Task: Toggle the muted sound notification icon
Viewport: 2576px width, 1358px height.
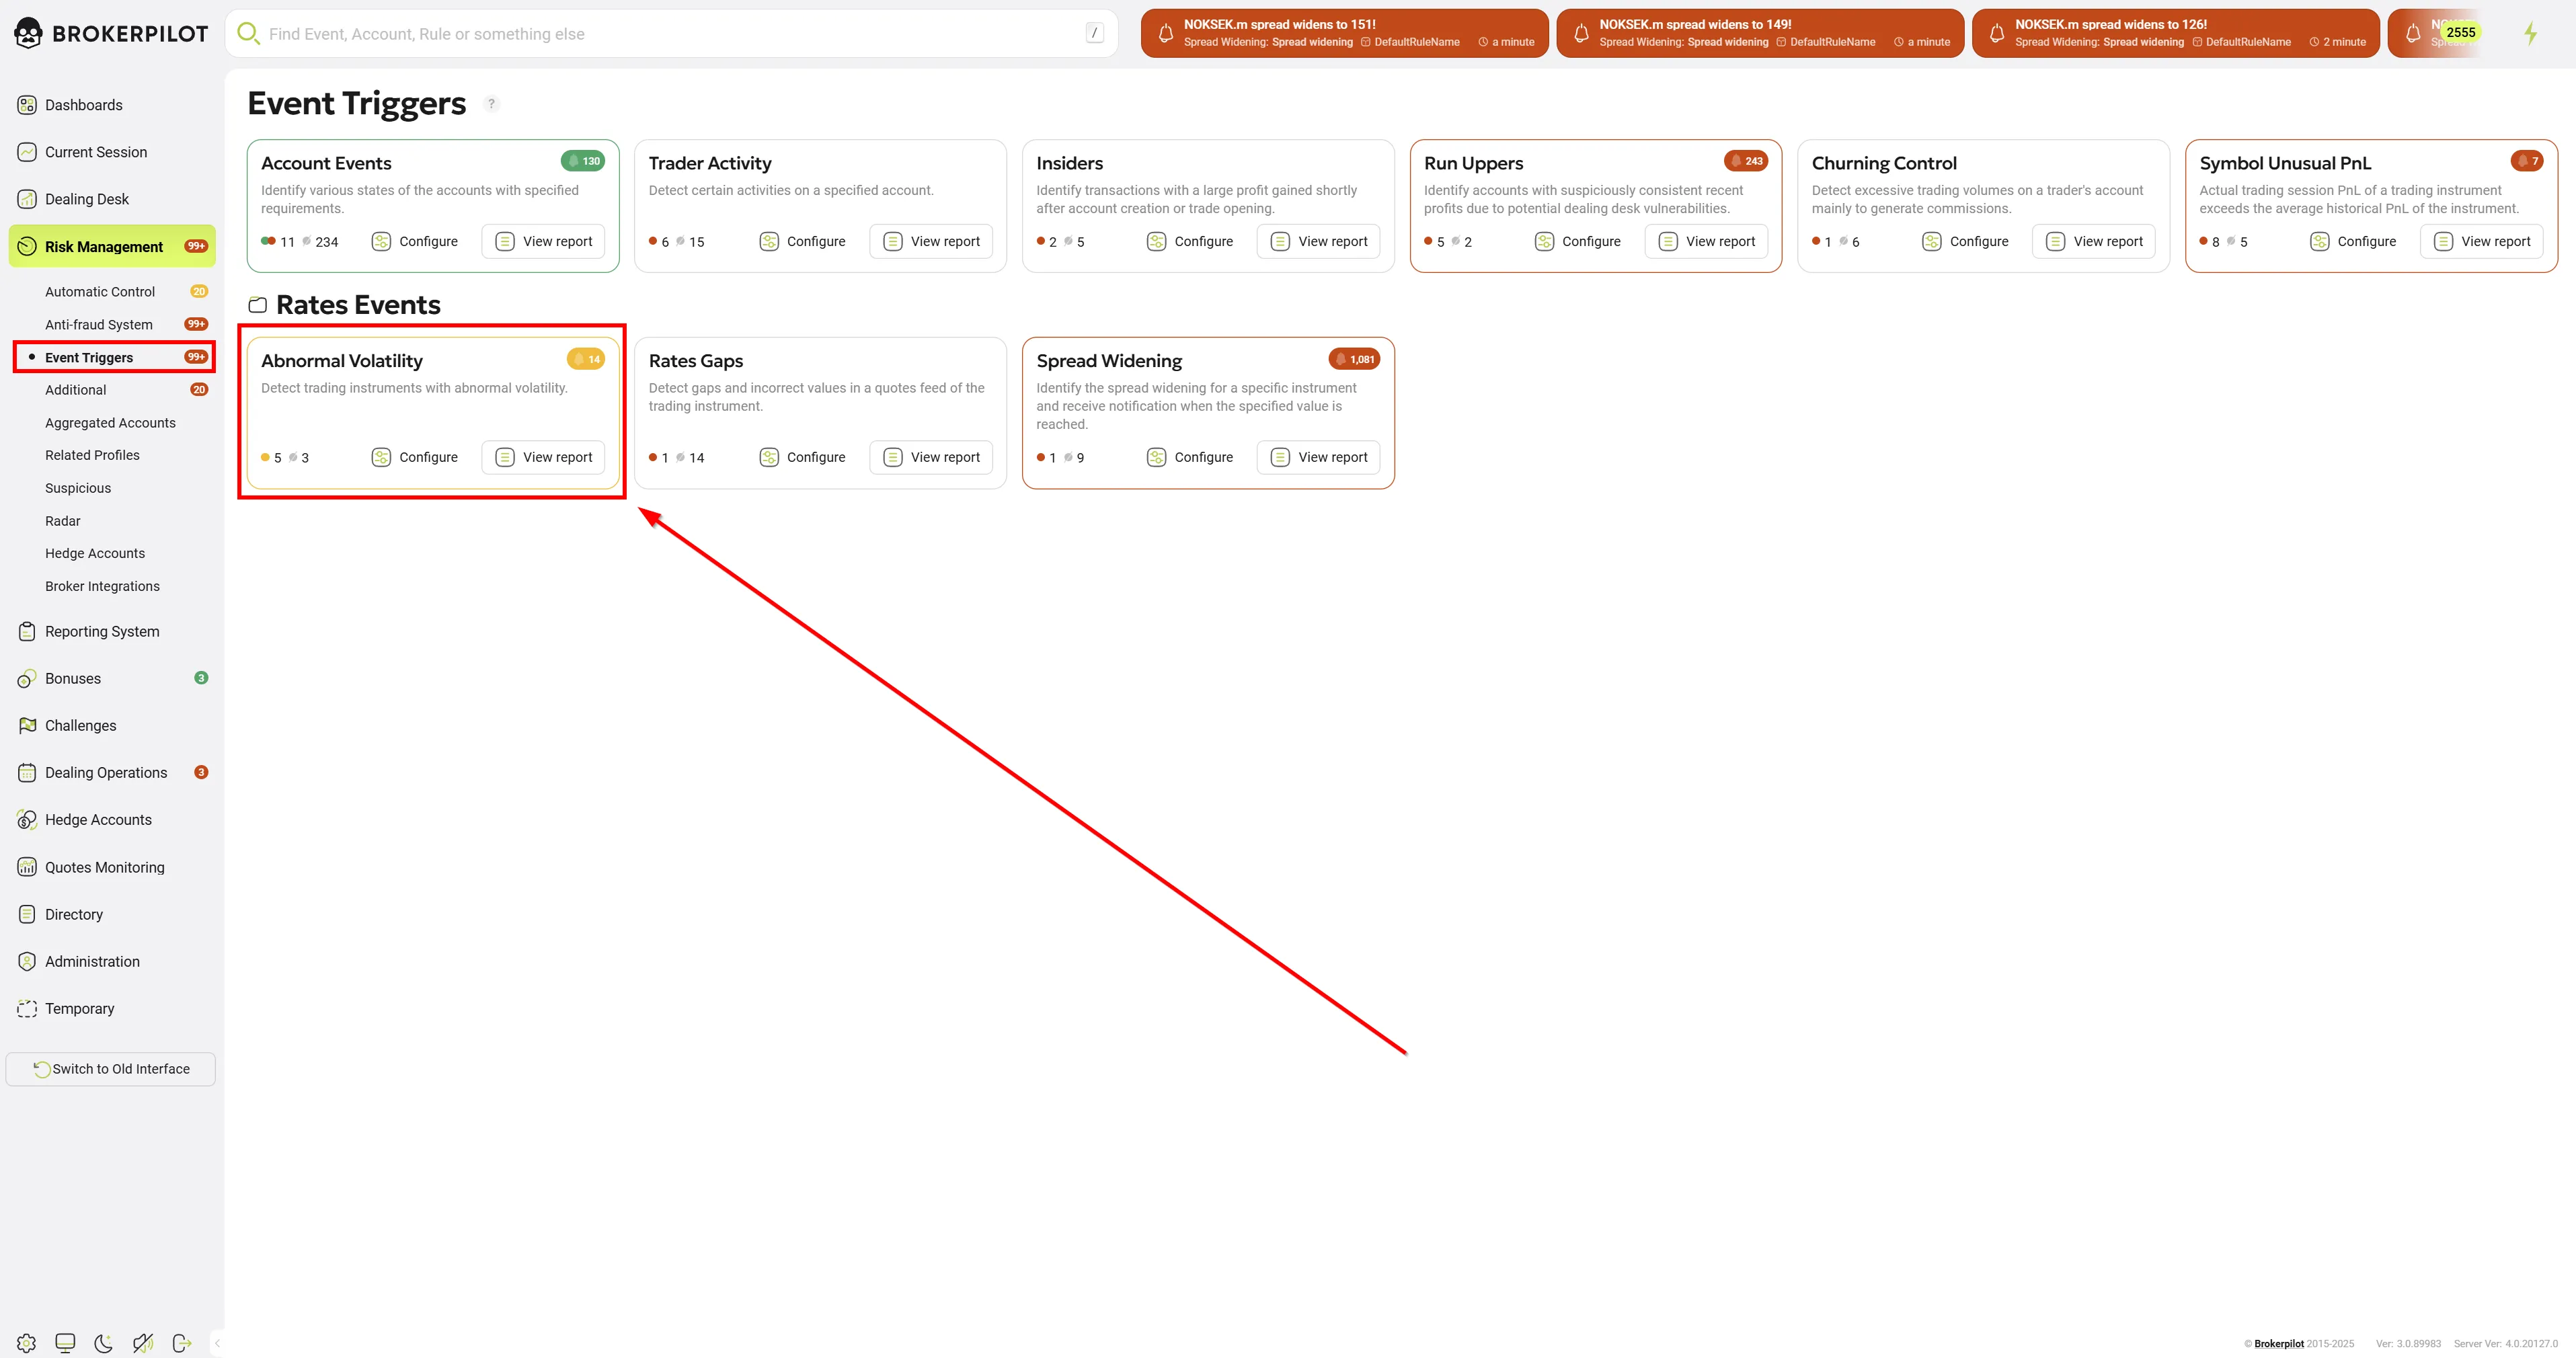Action: point(143,1343)
